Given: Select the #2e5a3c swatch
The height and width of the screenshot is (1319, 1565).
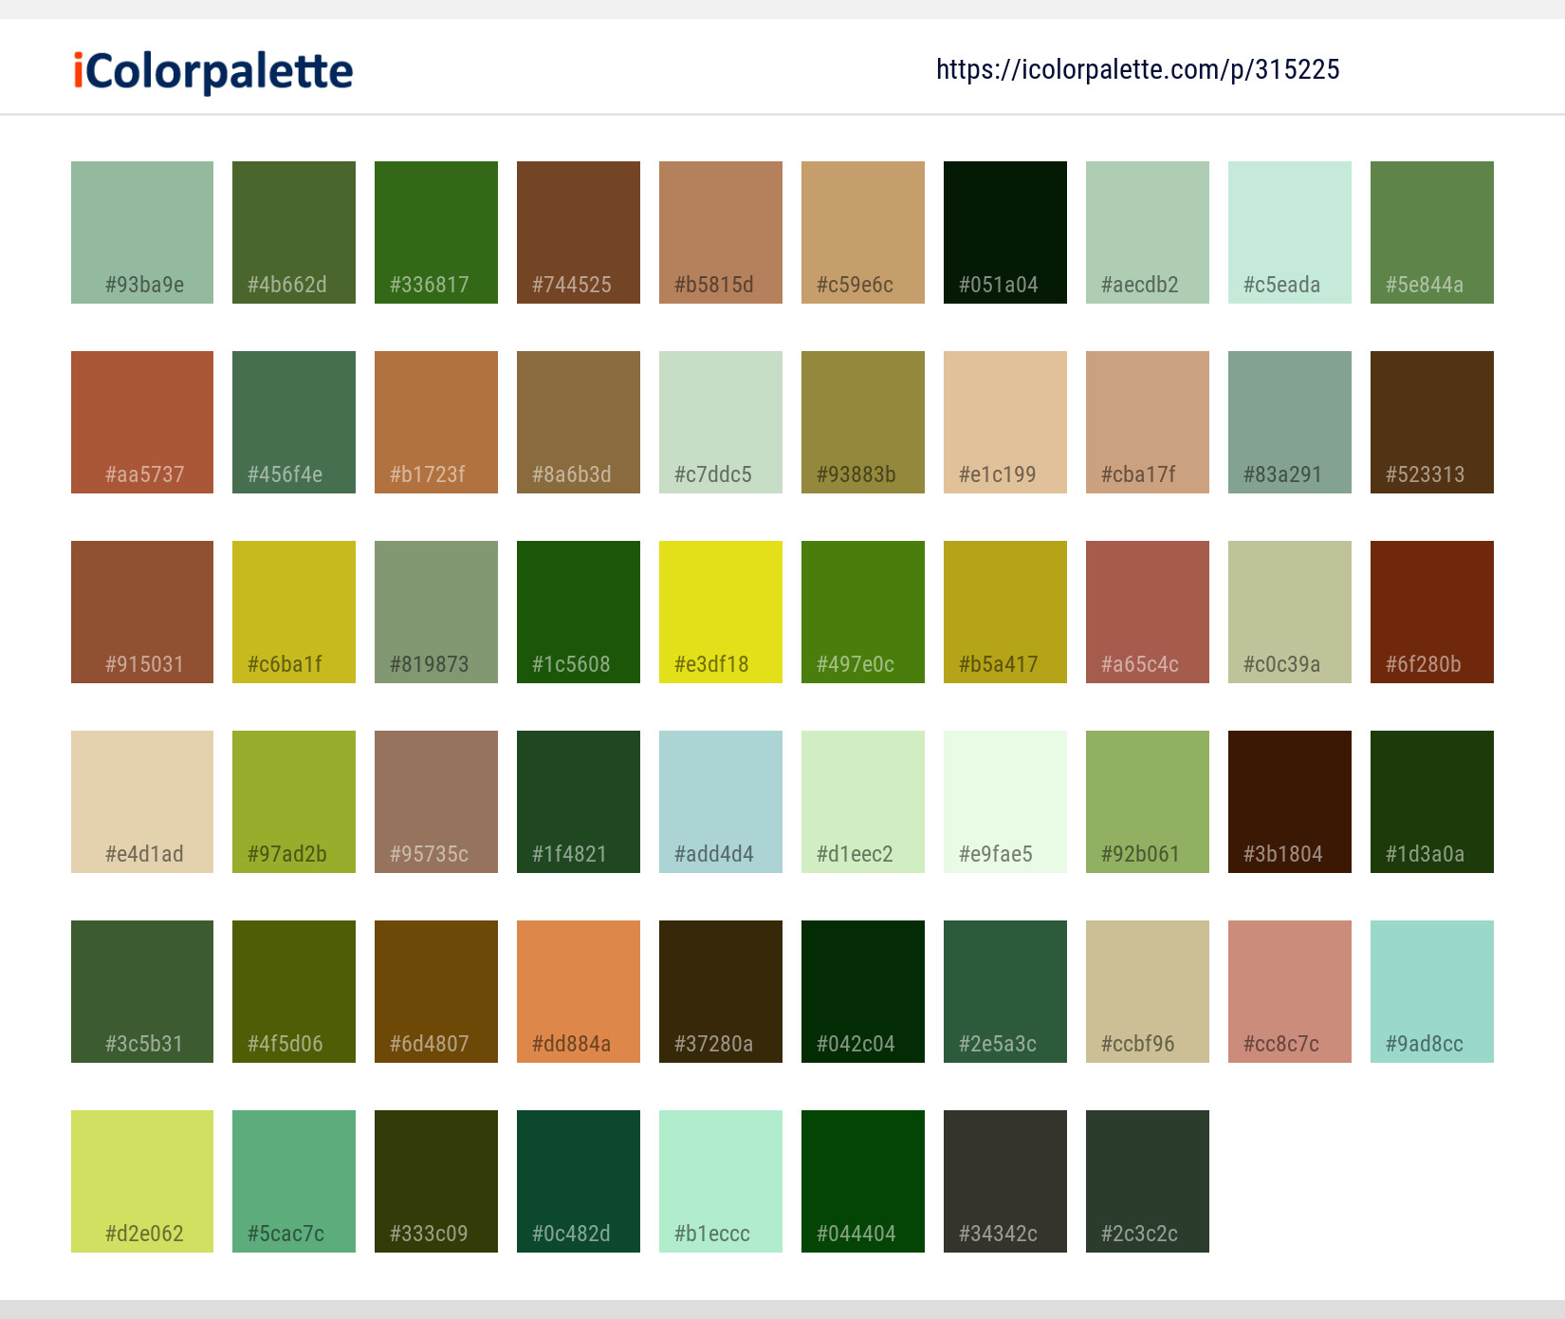Looking at the screenshot, I should click(1005, 992).
